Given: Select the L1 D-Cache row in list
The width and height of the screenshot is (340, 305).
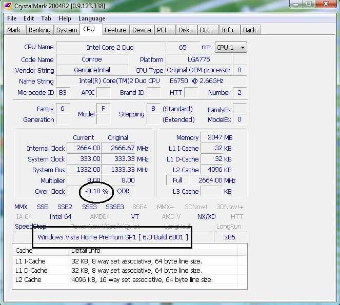Looking at the screenshot, I should point(130,271).
